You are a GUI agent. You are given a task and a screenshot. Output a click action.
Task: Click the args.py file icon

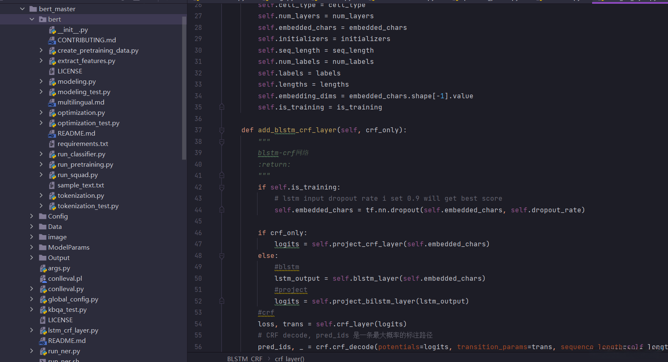click(x=43, y=268)
